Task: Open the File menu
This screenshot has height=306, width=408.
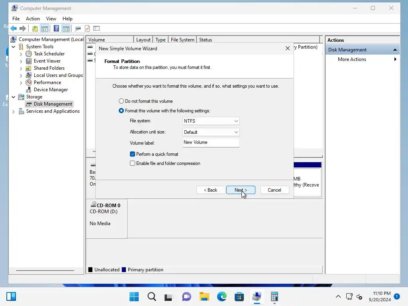Action: (16, 19)
